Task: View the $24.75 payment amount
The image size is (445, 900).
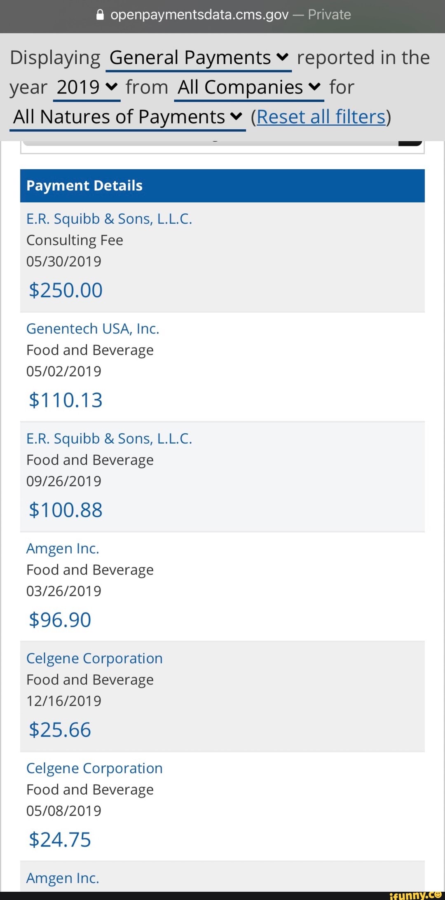Action: 60,840
